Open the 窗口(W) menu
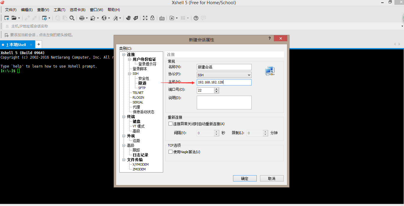Viewport: 404px width, 206px height. click(x=96, y=10)
